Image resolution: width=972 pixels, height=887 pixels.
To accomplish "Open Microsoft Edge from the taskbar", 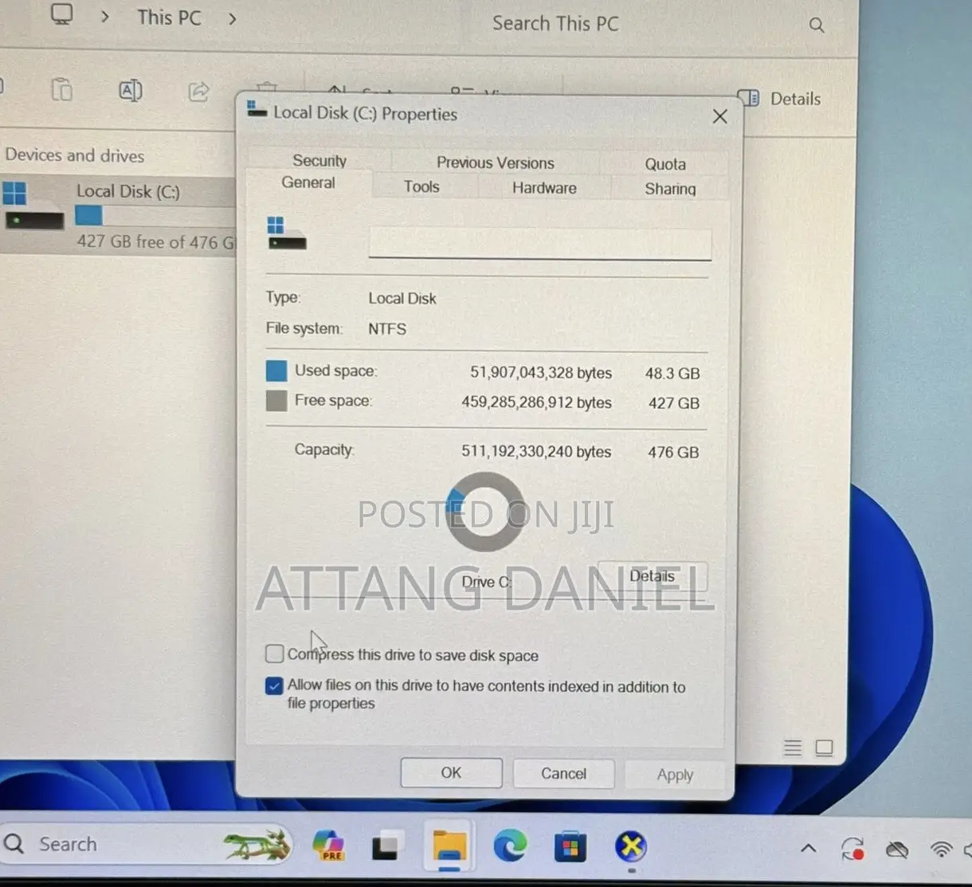I will coord(509,846).
